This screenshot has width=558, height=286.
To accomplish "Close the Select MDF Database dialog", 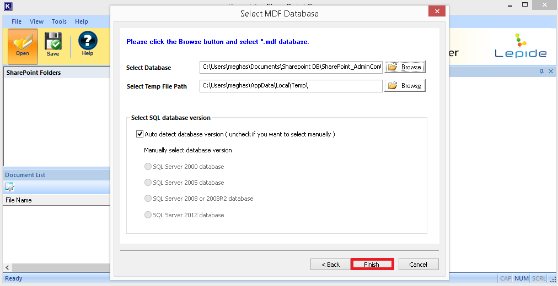I will tap(437, 11).
